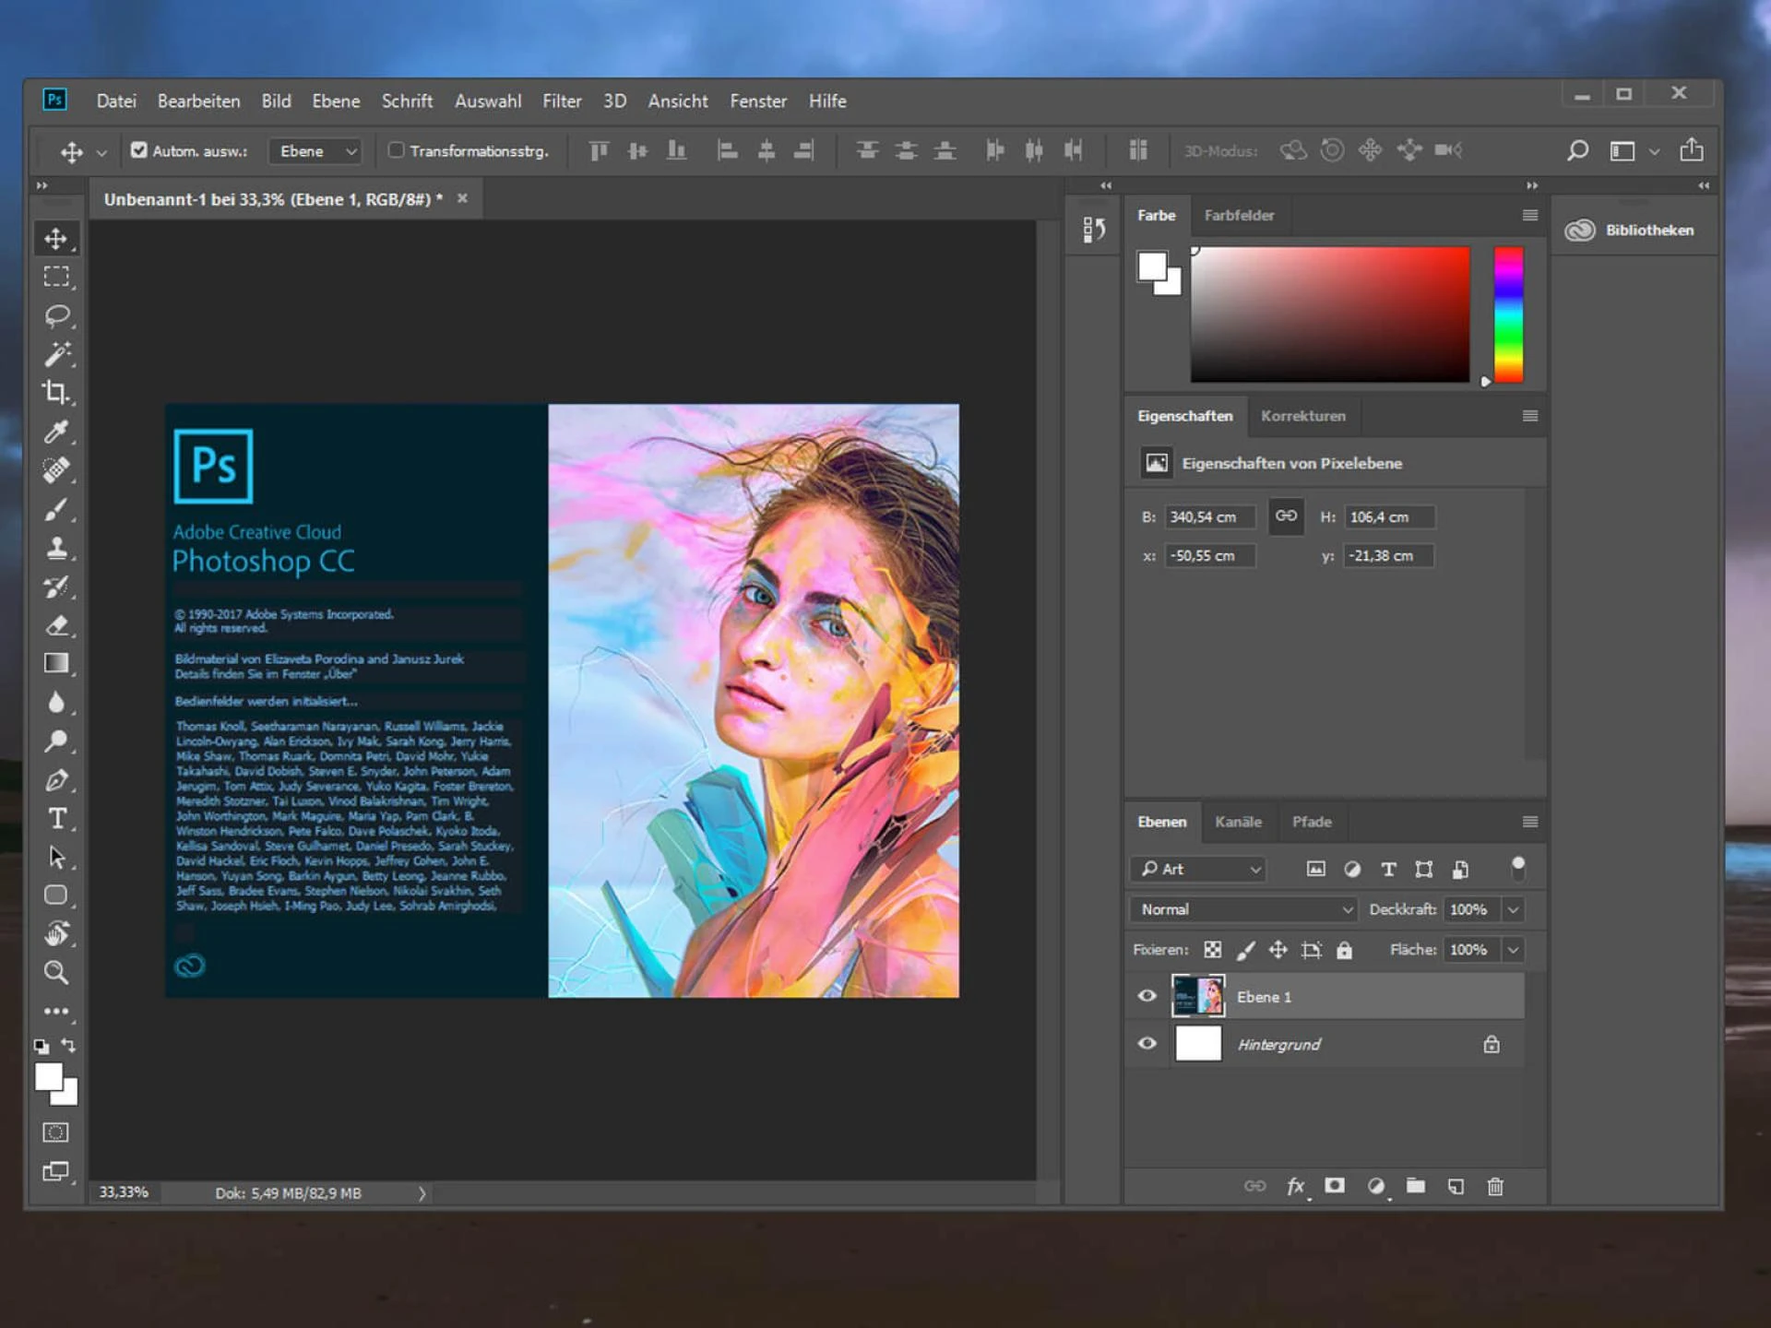Open the Filter menu

click(x=562, y=101)
